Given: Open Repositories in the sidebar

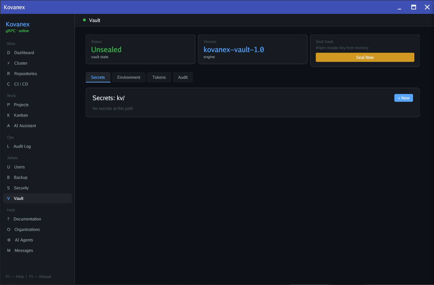Looking at the screenshot, I should pyautogui.click(x=25, y=74).
